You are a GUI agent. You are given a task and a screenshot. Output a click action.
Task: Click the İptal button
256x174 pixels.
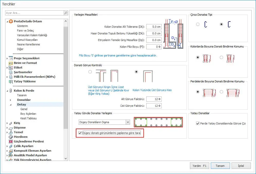241,166
